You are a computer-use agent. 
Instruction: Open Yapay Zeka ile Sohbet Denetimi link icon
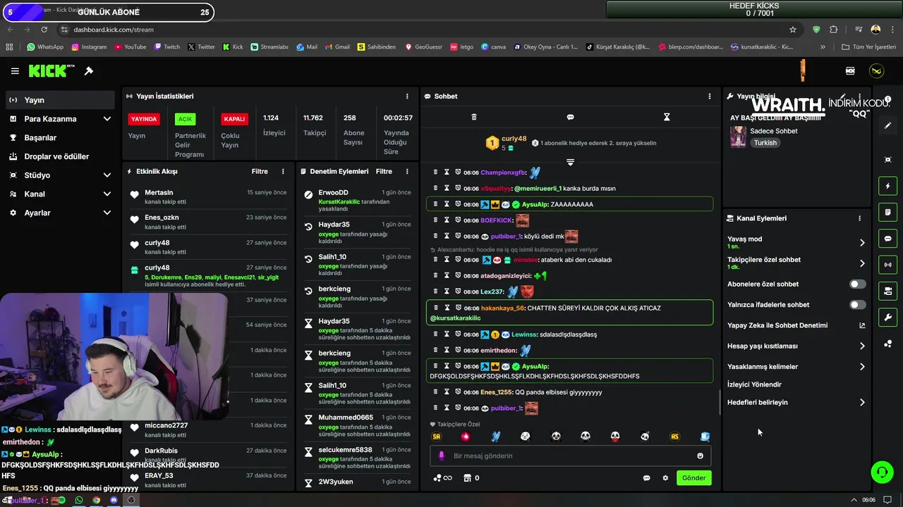click(862, 325)
